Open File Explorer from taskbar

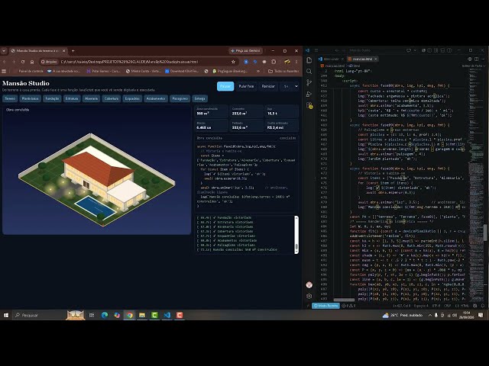click(x=142, y=315)
